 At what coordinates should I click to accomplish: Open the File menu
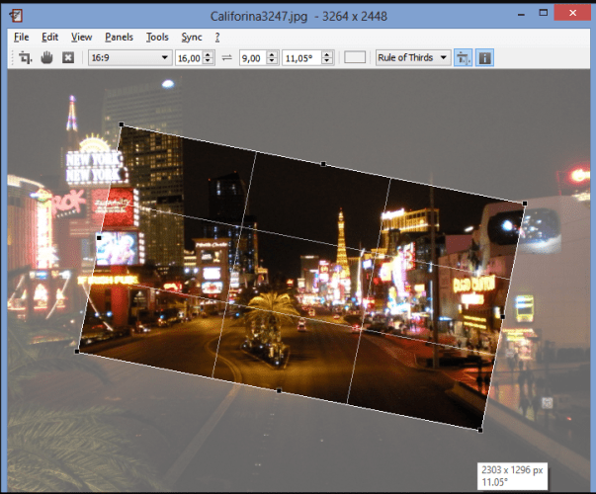point(22,37)
